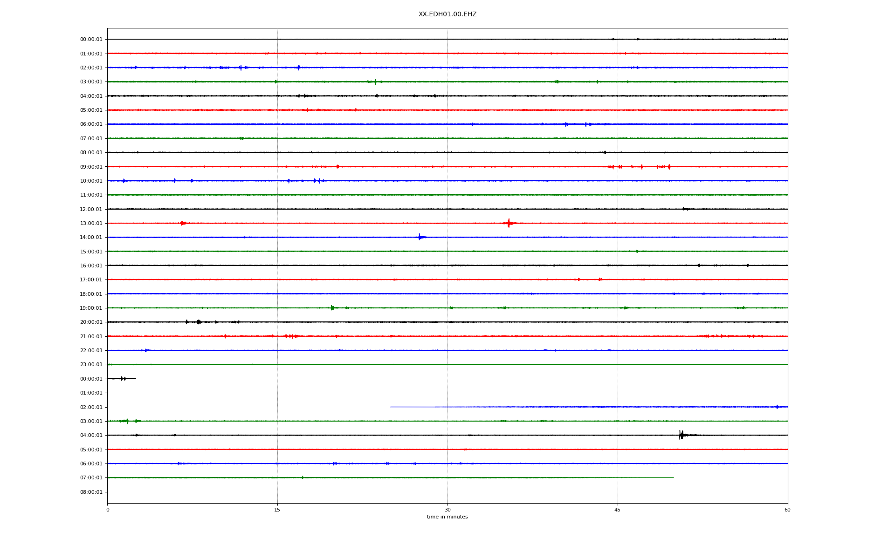Click the 18:00:01 time label
895x559 pixels.
91,294
